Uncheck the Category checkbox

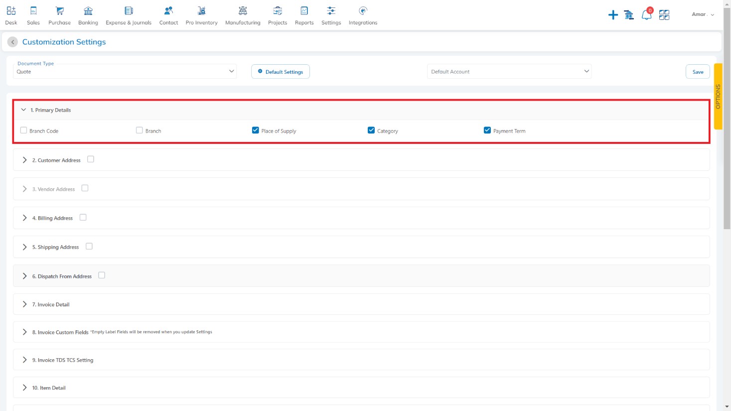click(x=371, y=130)
